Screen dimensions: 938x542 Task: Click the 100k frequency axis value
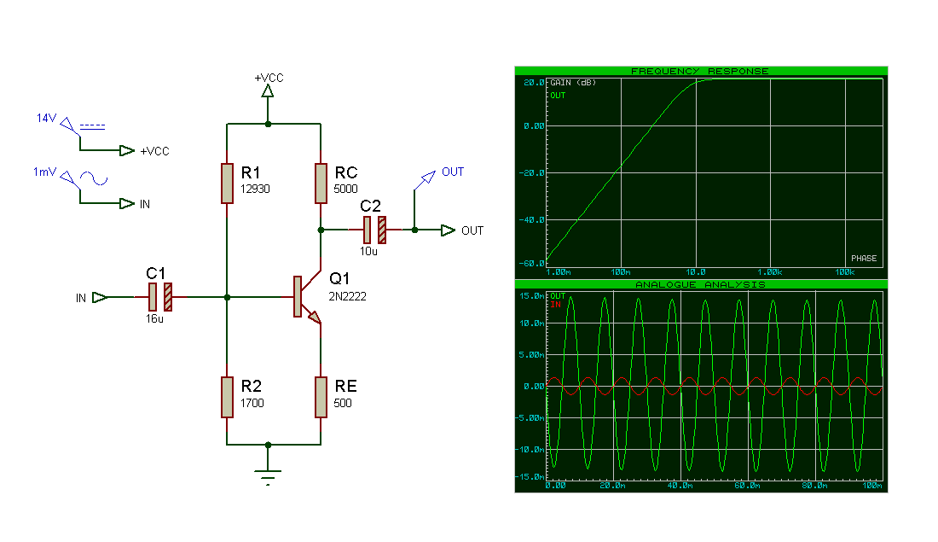point(845,272)
